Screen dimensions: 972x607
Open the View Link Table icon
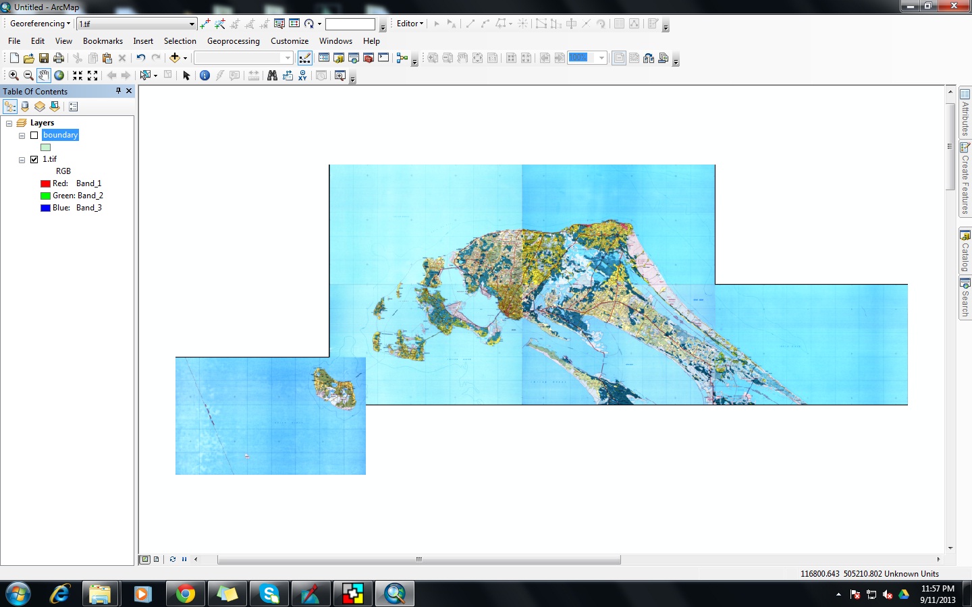click(x=293, y=24)
